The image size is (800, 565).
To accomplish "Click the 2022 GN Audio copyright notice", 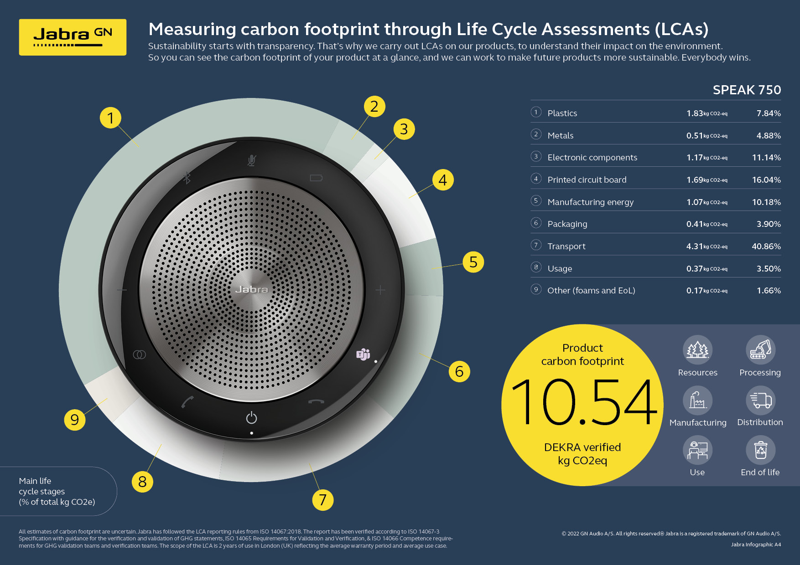I will pos(671,534).
